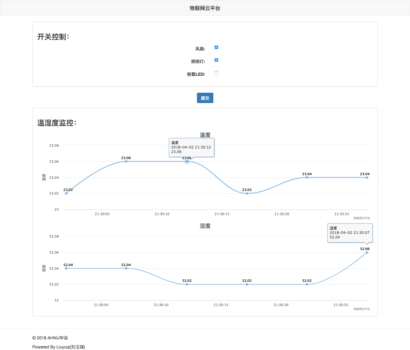This screenshot has width=410, height=350.
Task: Select humidity point 52.02 near 21:30:17
Action: [247, 284]
